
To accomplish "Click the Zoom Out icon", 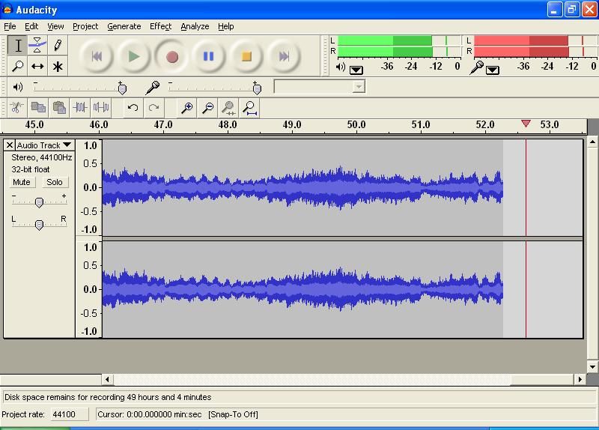I will click(x=208, y=107).
